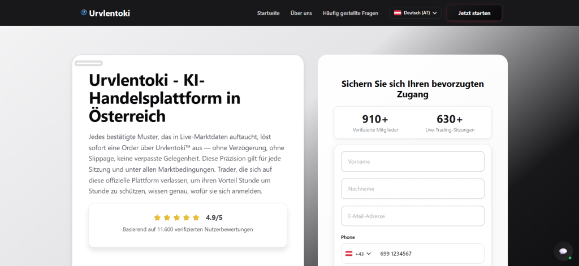
Task: Focus the Nachname input field
Action: click(x=412, y=189)
